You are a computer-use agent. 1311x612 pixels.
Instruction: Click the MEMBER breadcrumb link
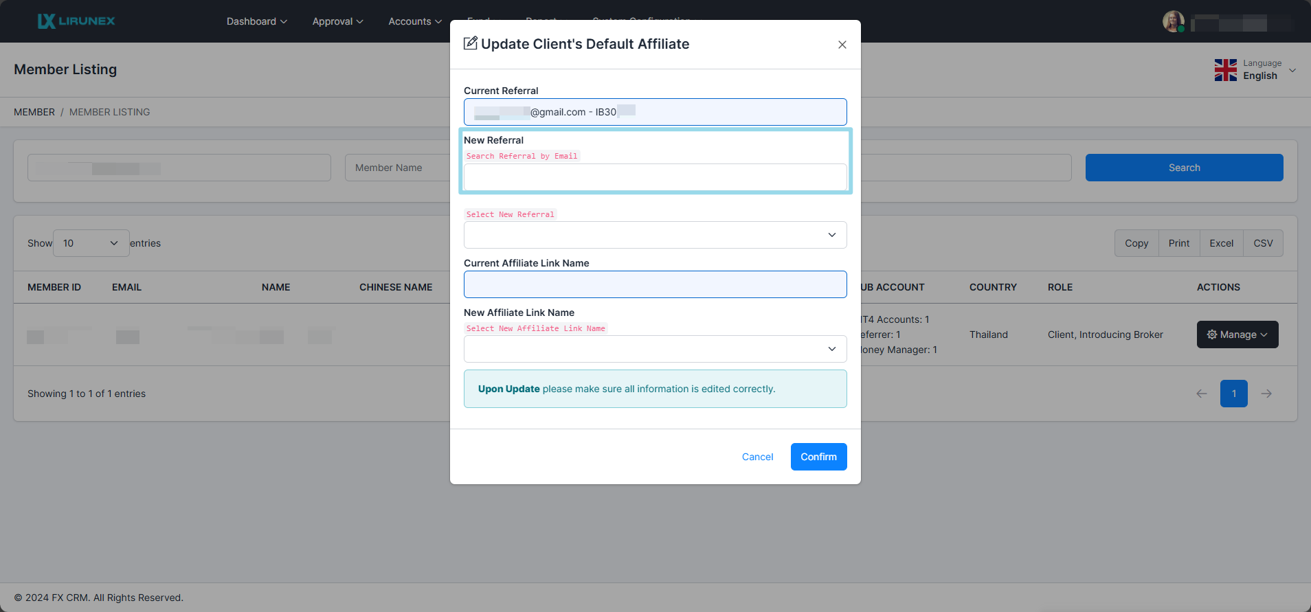coord(34,112)
